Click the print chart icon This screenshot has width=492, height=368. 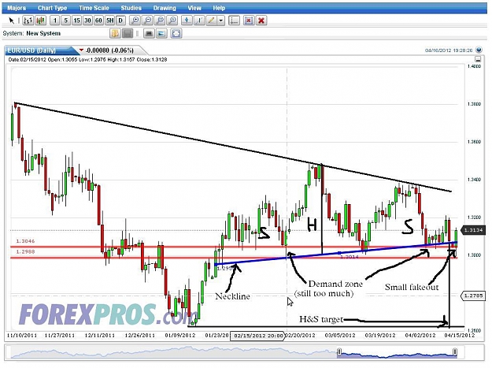[149, 33]
